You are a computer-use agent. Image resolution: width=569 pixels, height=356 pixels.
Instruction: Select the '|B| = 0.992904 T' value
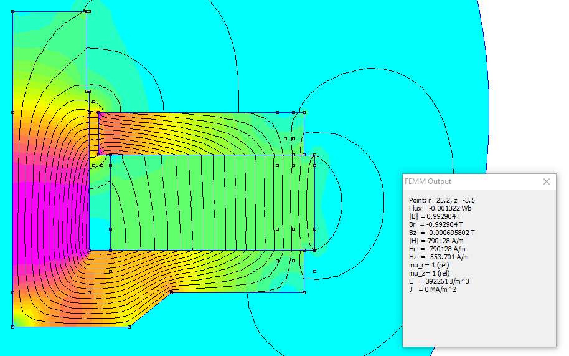pyautogui.click(x=435, y=216)
